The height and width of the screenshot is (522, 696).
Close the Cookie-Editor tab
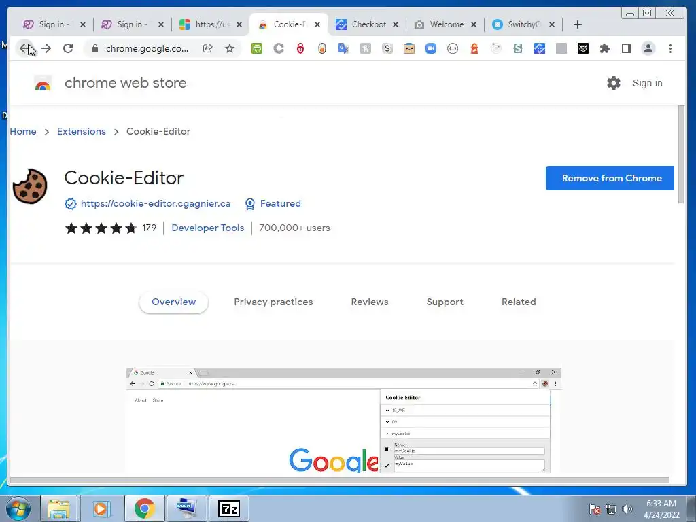tap(317, 24)
